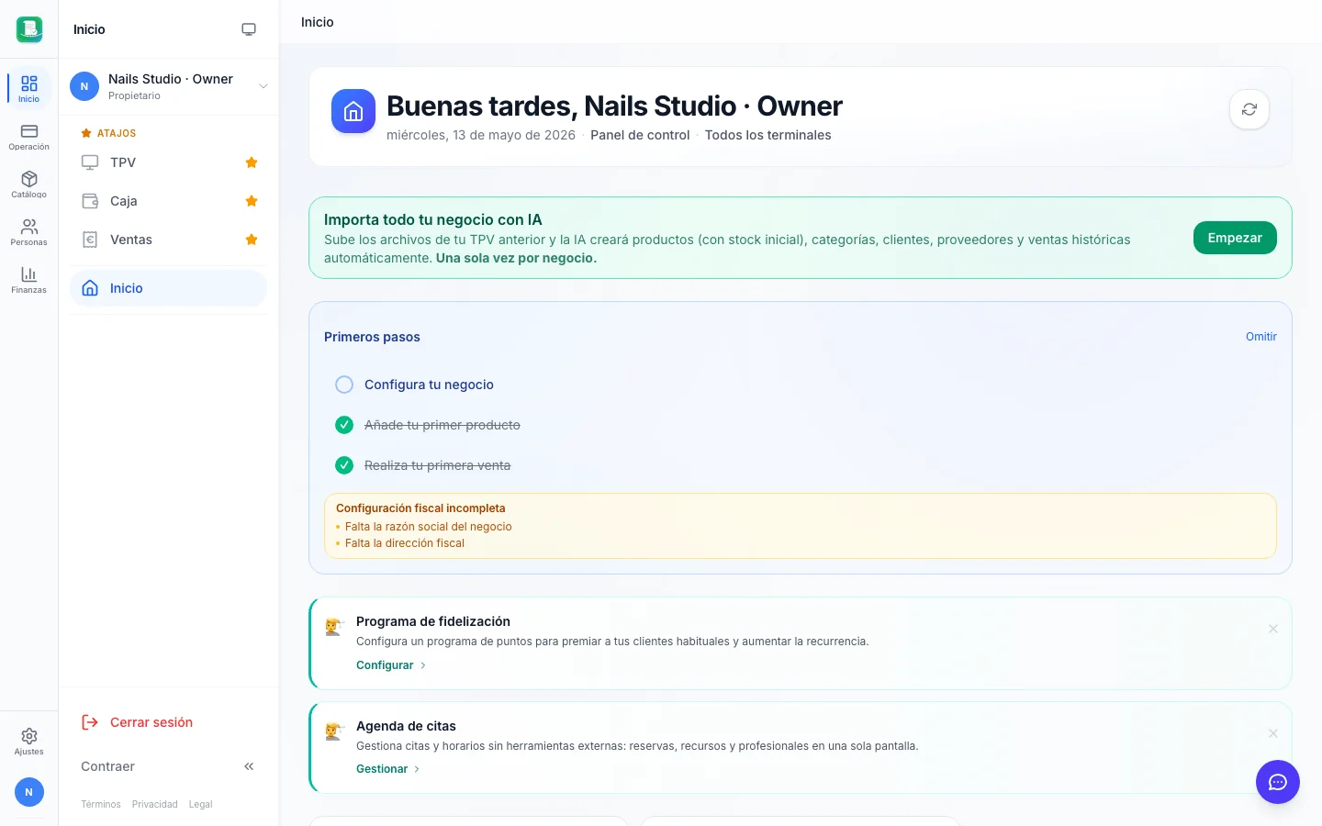This screenshot has height=826, width=1322.
Task: Click the Añade tu primer producto checkmark
Action: click(344, 425)
